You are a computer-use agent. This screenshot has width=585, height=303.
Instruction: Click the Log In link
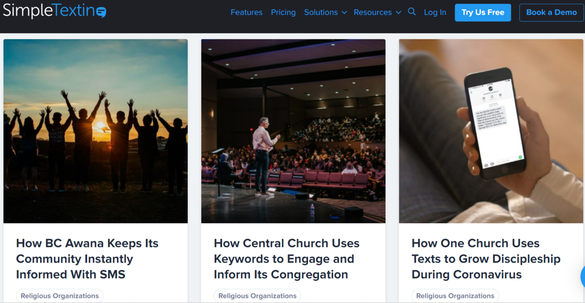(x=435, y=12)
